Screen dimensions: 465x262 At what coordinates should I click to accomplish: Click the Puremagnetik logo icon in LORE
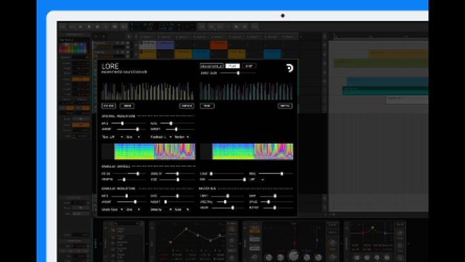point(289,68)
